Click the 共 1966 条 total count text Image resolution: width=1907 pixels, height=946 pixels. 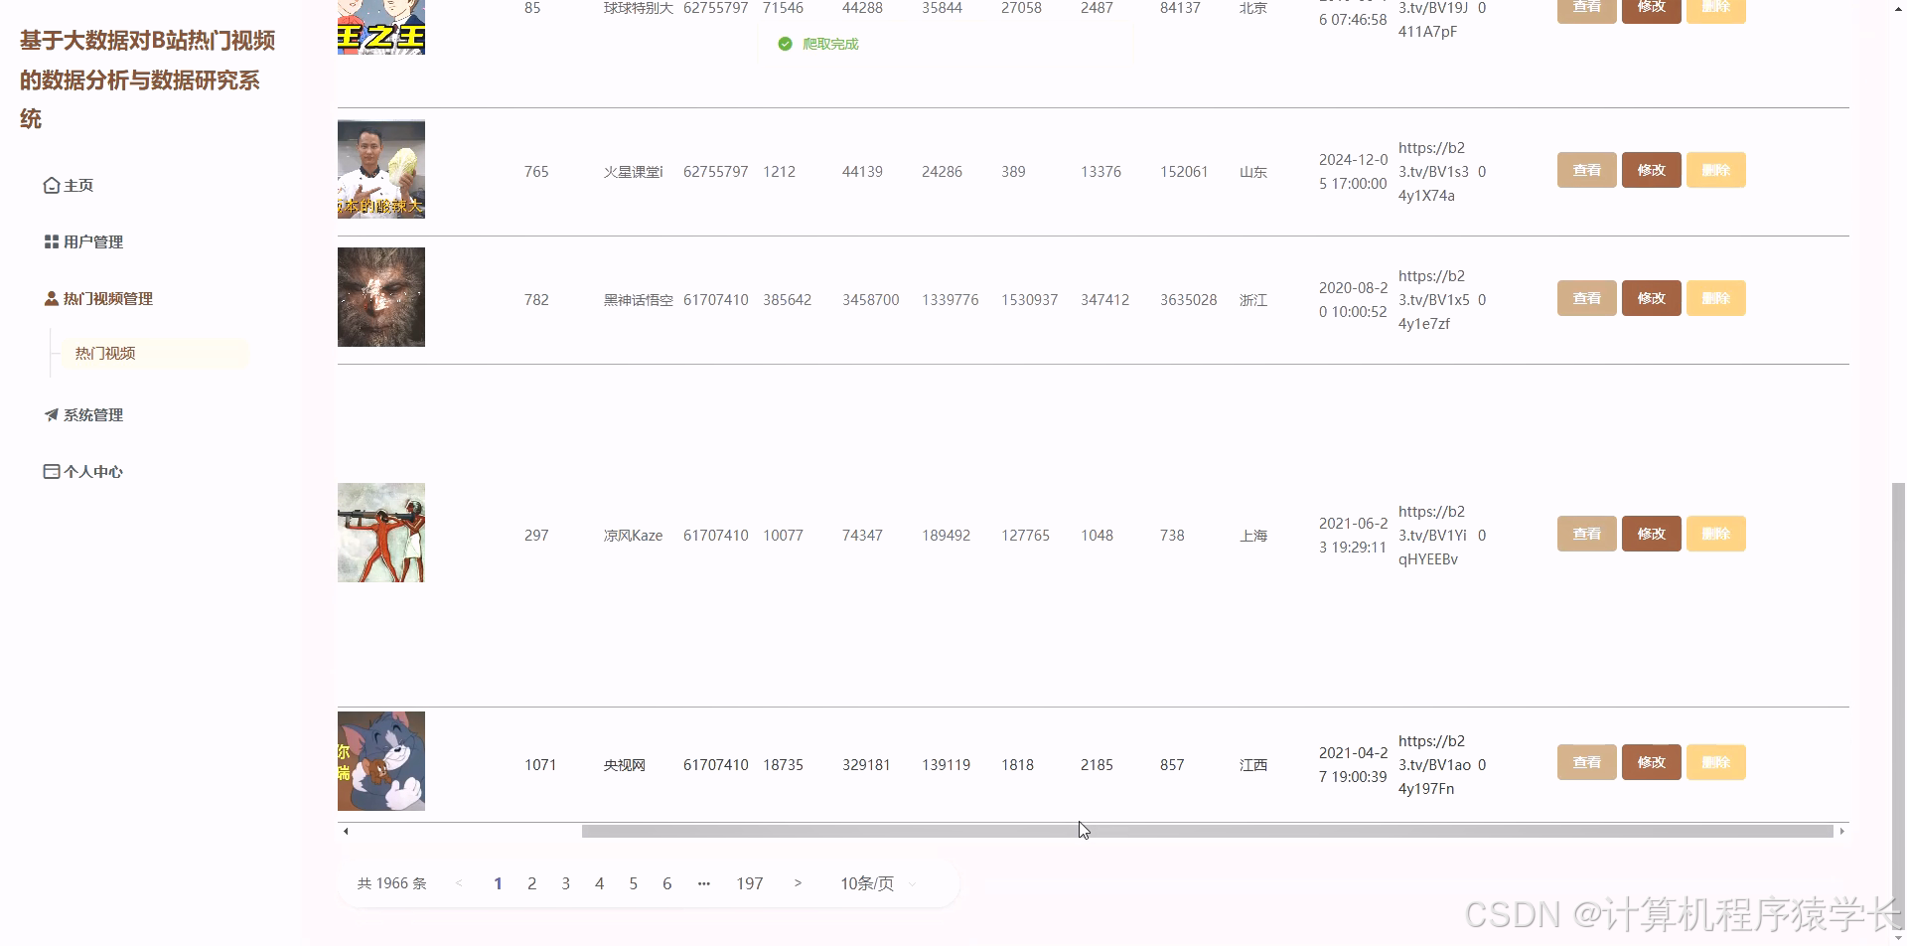click(392, 883)
